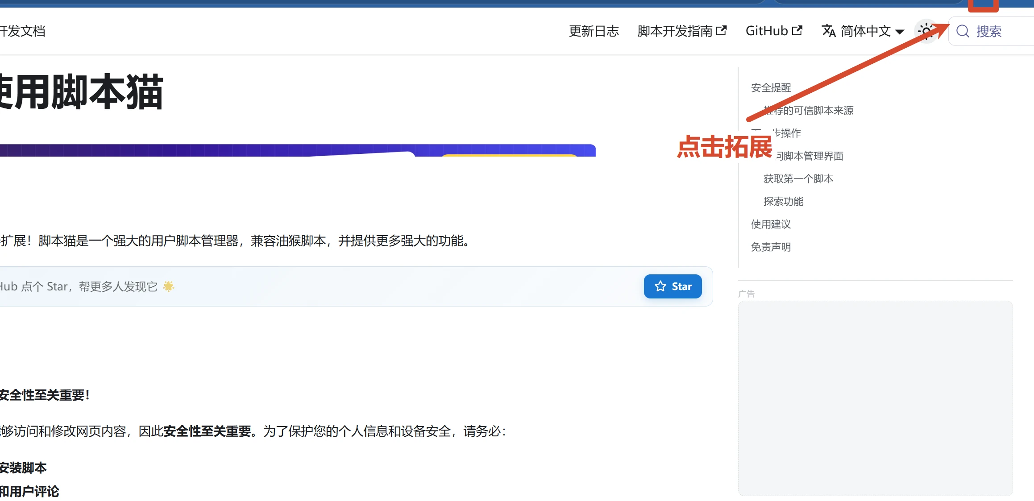This screenshot has height=501, width=1034.
Task: Click the dropdown caret after 简体中文
Action: click(900, 32)
